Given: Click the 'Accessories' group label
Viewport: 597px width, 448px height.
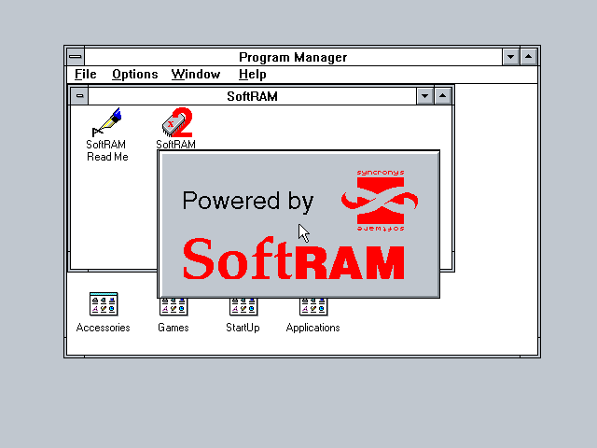Looking at the screenshot, I should 104,328.
